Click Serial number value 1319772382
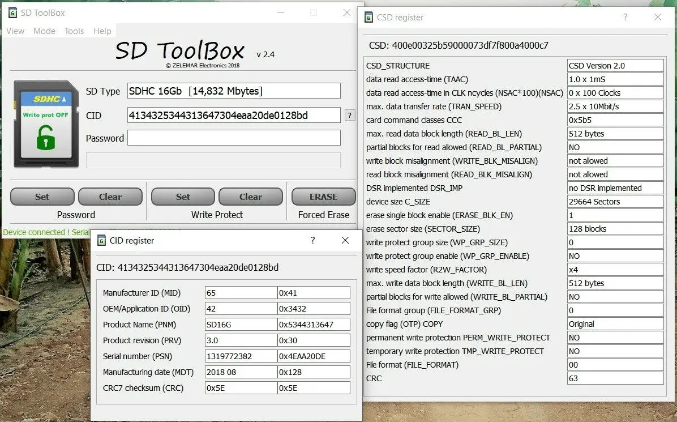 pyautogui.click(x=241, y=356)
